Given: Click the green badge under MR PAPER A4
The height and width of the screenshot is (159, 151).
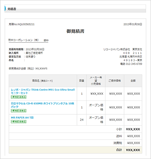Looking at the screenshot, I should tap(19, 122).
